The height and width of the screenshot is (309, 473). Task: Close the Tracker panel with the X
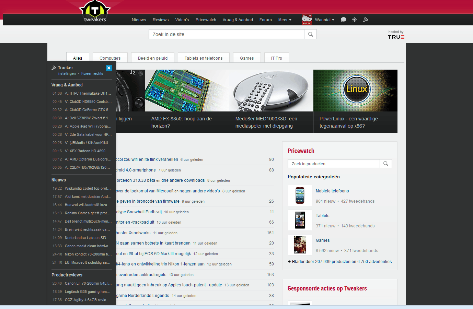click(109, 68)
